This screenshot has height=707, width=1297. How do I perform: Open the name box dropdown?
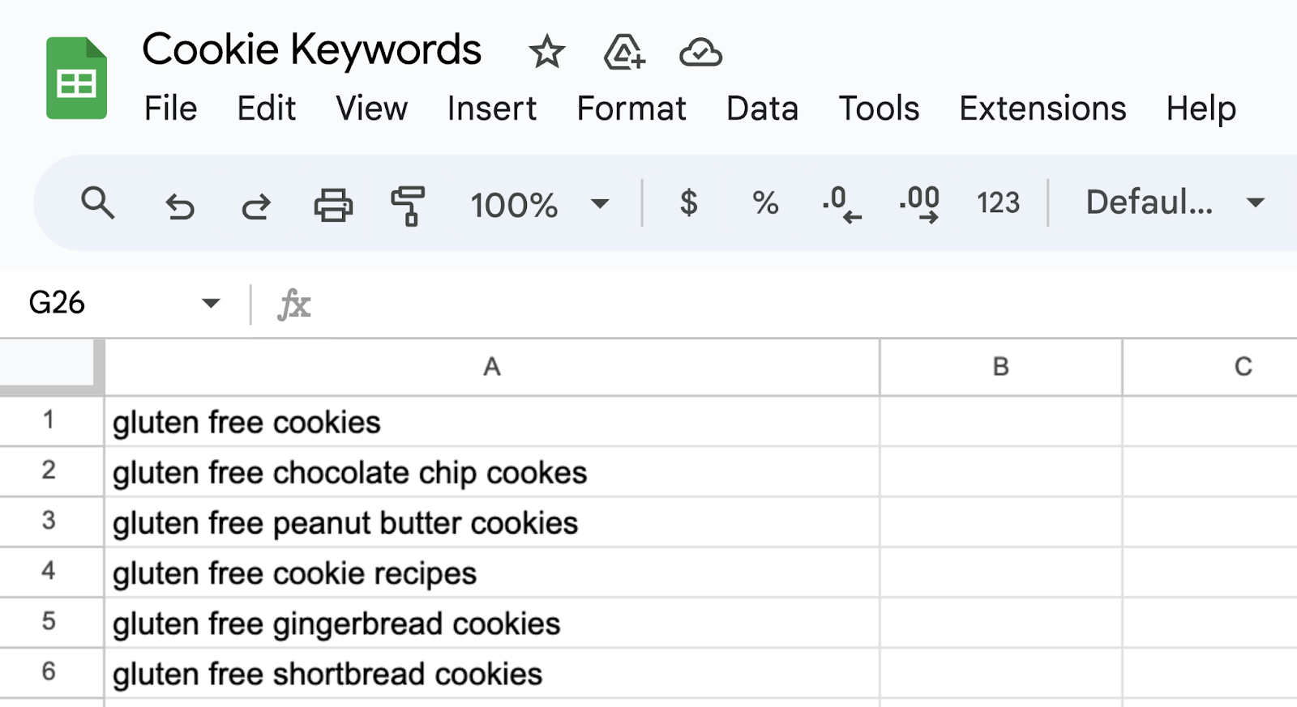(x=211, y=303)
